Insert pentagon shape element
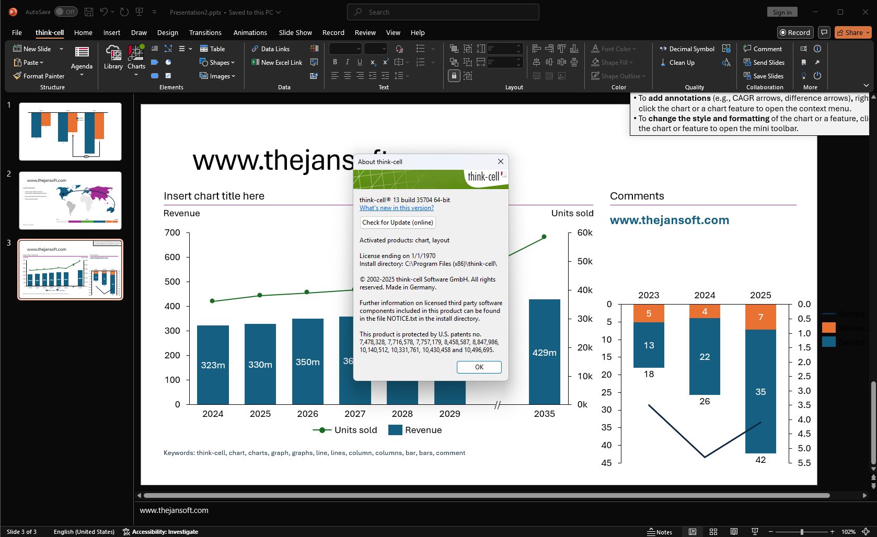The height and width of the screenshot is (537, 877). pyautogui.click(x=155, y=62)
